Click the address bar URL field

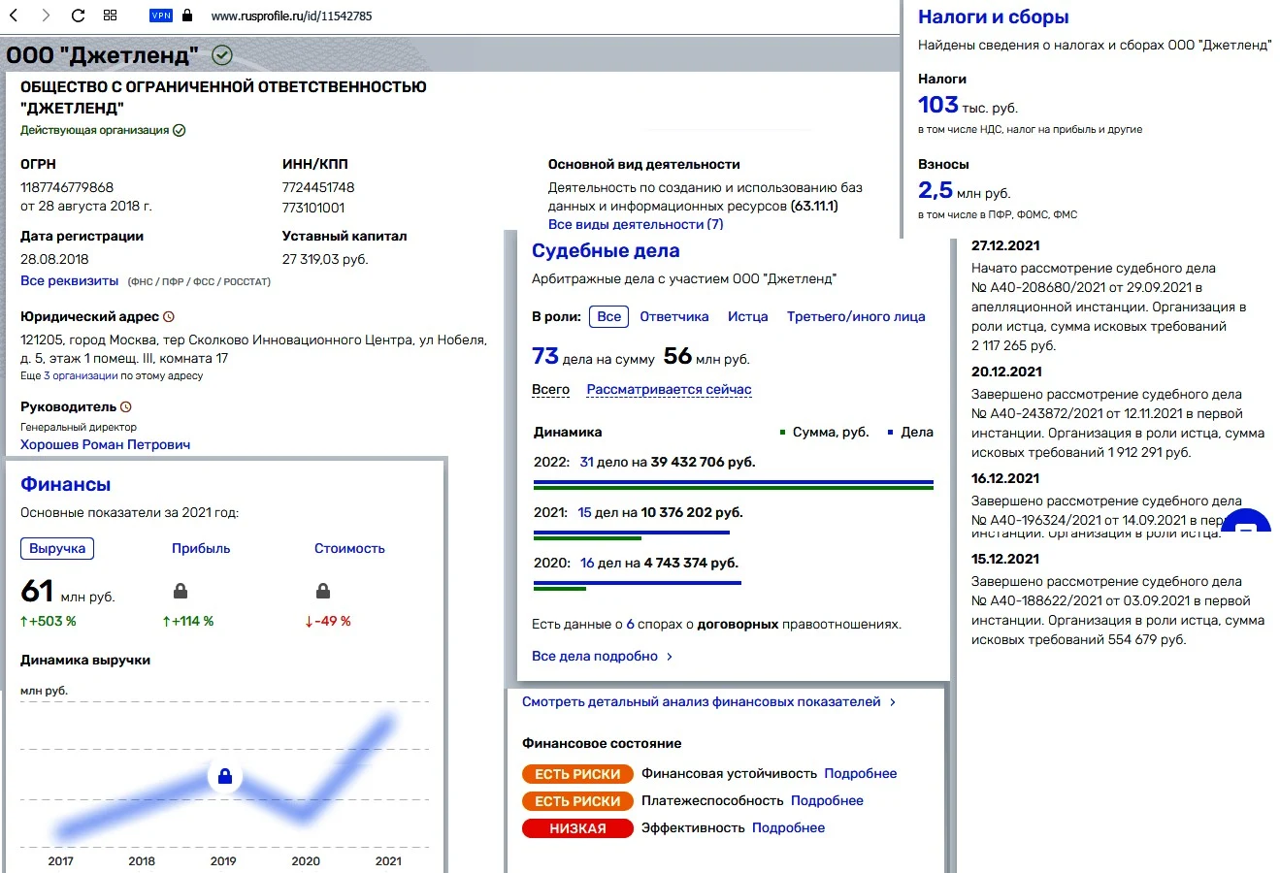coord(291,16)
